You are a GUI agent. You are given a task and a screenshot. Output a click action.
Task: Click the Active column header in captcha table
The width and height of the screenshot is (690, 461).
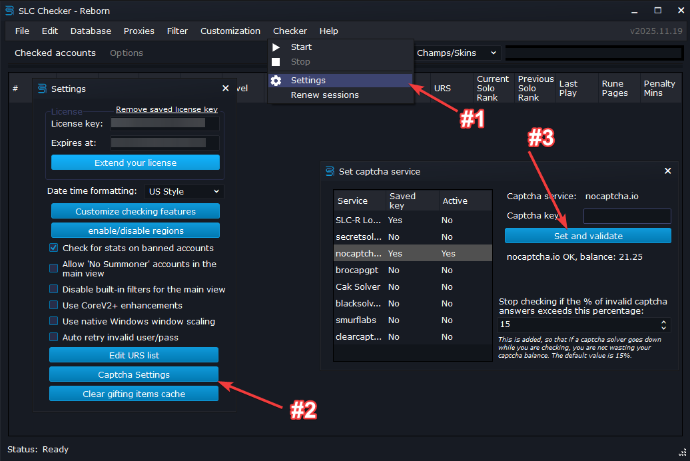coord(465,201)
